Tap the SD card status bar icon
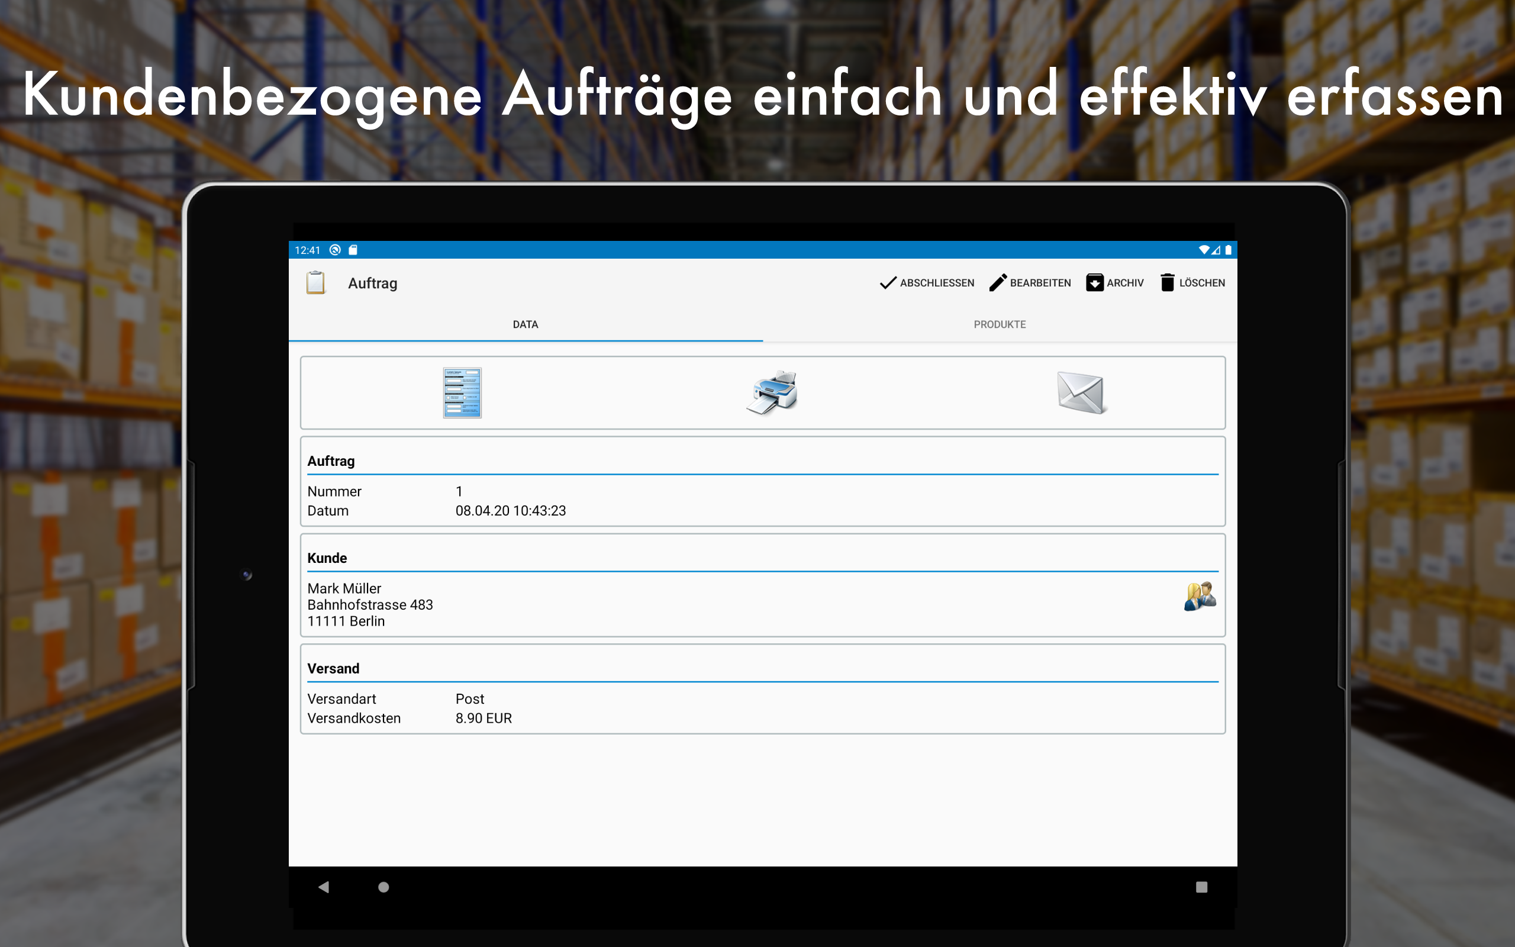This screenshot has width=1515, height=947. pyautogui.click(x=353, y=250)
